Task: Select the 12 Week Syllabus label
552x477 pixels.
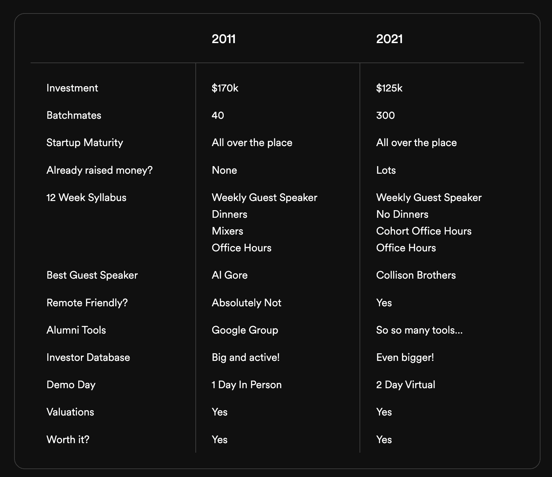Action: click(87, 198)
